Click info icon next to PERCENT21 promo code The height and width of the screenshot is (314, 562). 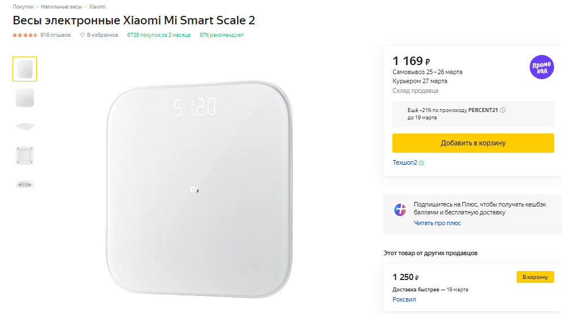[x=503, y=110]
